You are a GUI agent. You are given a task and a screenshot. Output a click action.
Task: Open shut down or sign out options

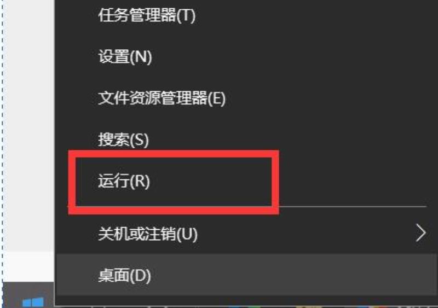tap(246, 233)
